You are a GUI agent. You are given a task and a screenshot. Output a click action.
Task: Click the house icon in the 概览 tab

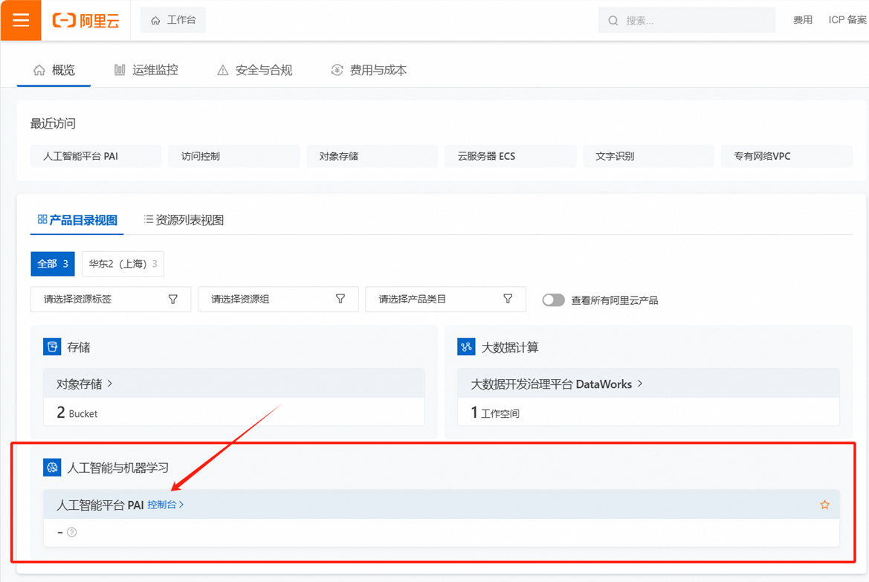coord(39,70)
